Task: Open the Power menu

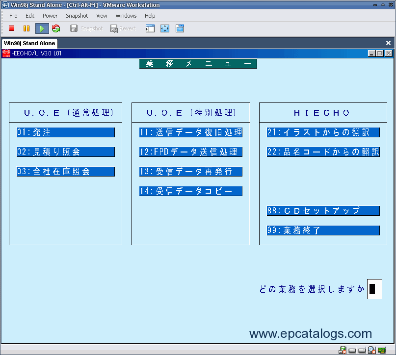Action: pos(50,16)
